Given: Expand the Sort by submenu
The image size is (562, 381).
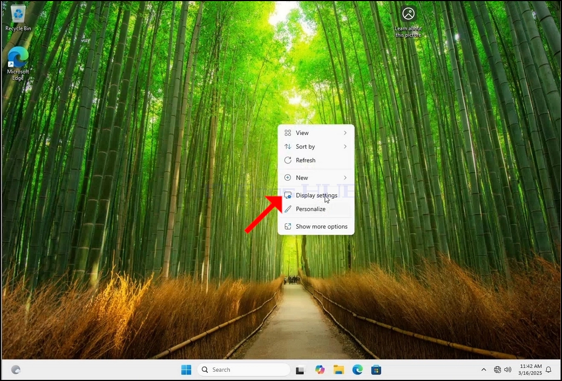Looking at the screenshot, I should [316, 146].
